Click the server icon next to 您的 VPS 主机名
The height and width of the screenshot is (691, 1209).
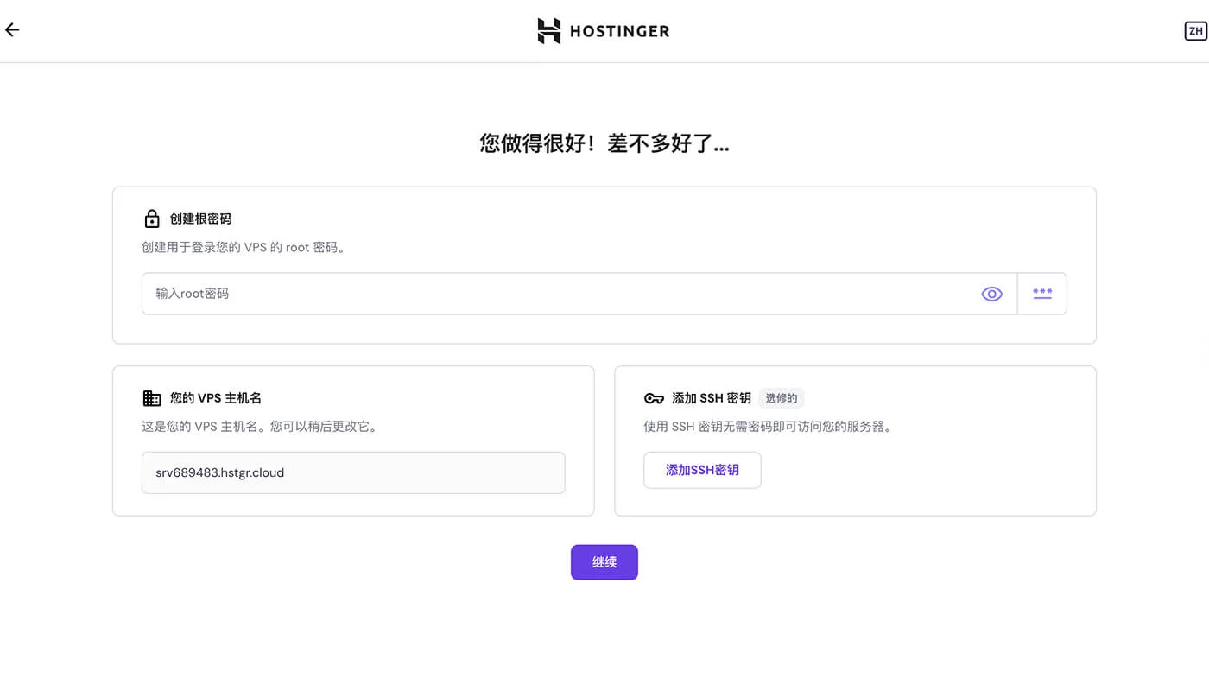(152, 397)
